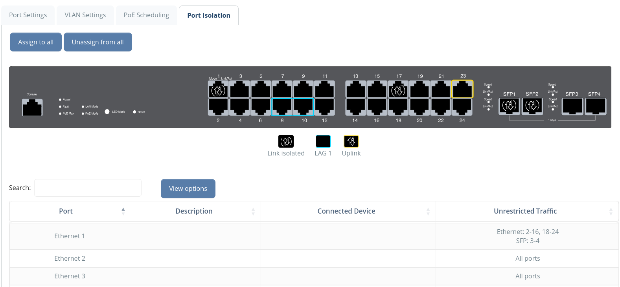Select switch port 6
620x287 pixels.
coord(261,107)
